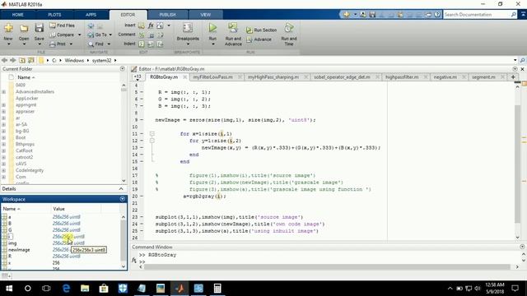Open Workspace panel actions menu
Viewport: 527px width, 296px height.
point(123,199)
